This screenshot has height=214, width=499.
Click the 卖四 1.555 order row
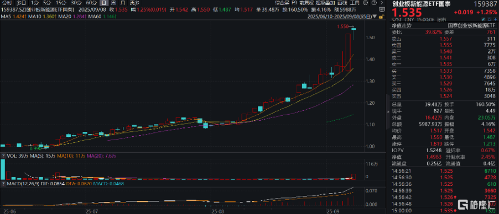(444, 45)
